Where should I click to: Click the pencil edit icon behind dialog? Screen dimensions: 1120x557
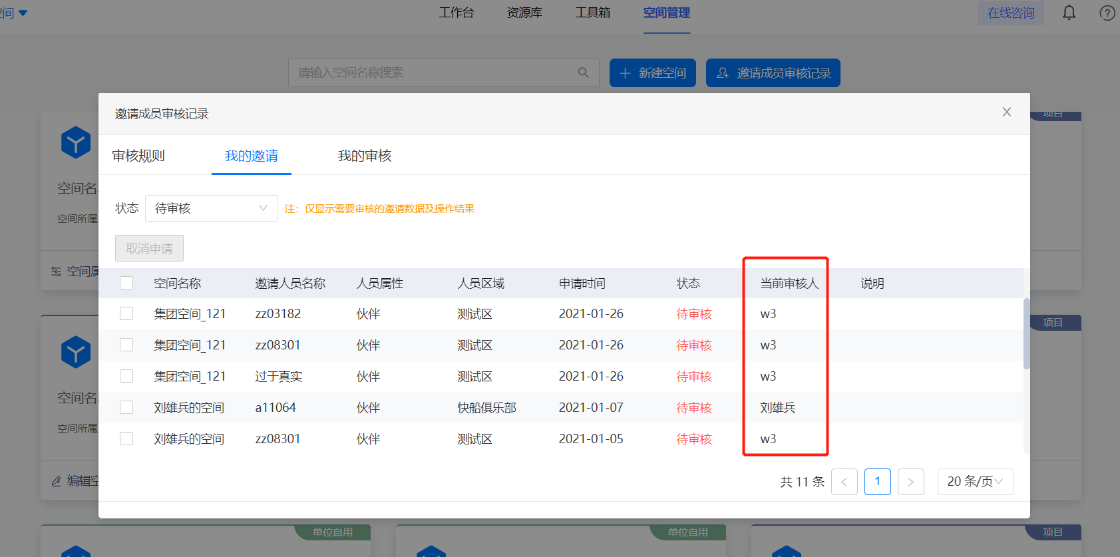pyautogui.click(x=57, y=481)
